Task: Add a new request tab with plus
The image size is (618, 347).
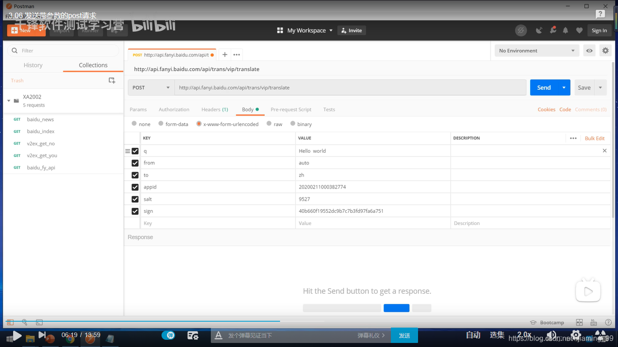Action: click(x=224, y=55)
